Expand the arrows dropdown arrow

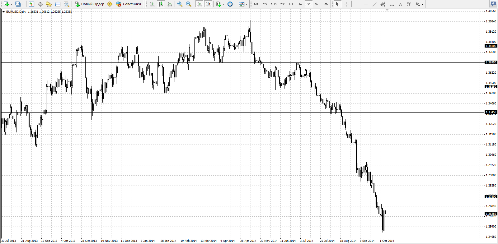point(422,4)
